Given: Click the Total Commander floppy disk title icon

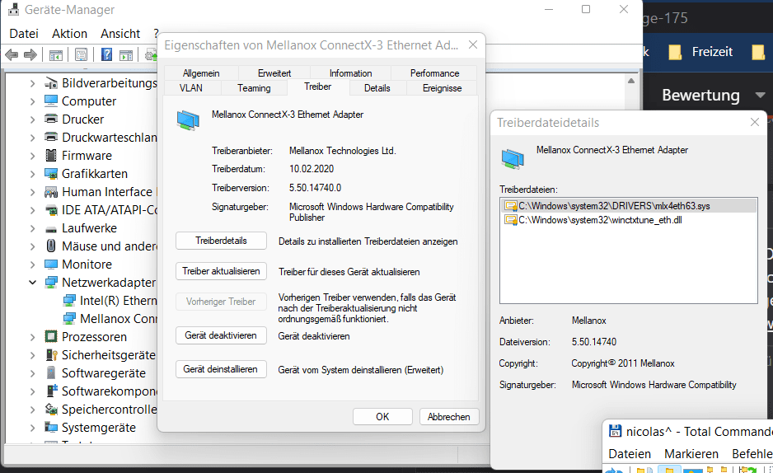Looking at the screenshot, I should (616, 431).
